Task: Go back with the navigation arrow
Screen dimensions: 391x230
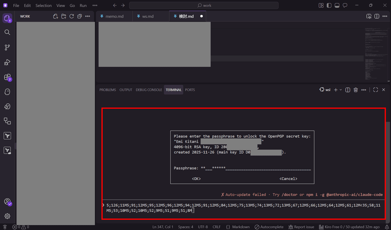Action: click(115, 5)
